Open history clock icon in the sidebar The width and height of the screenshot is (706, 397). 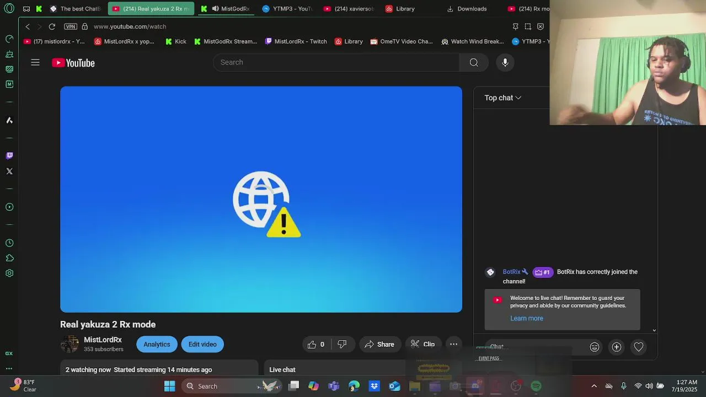[x=9, y=243]
